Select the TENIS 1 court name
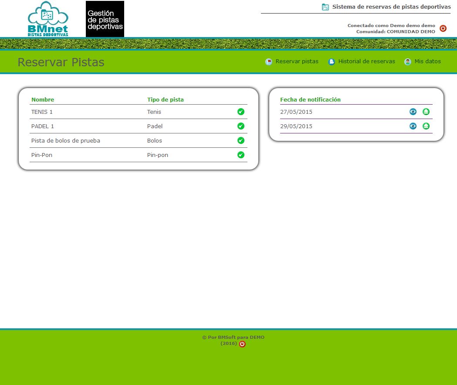Viewport: 457px width, 385px height. click(42, 112)
